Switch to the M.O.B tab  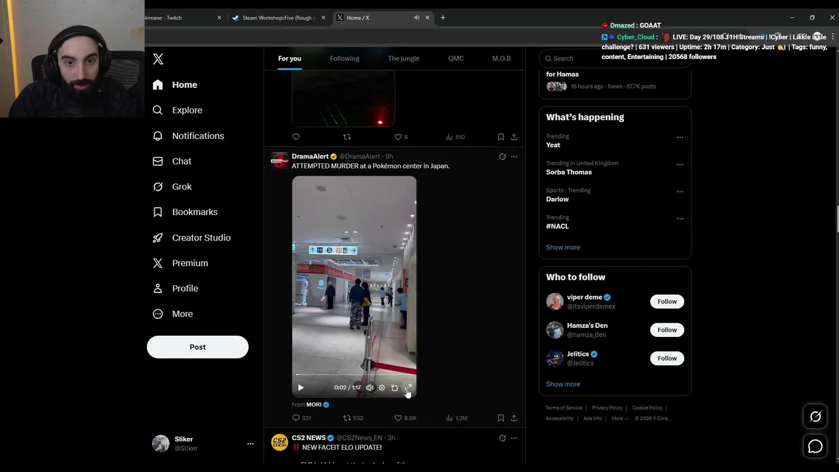(x=501, y=58)
